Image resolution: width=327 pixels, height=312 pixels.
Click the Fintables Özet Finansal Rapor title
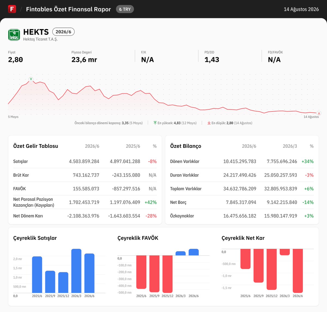pyautogui.click(x=68, y=9)
